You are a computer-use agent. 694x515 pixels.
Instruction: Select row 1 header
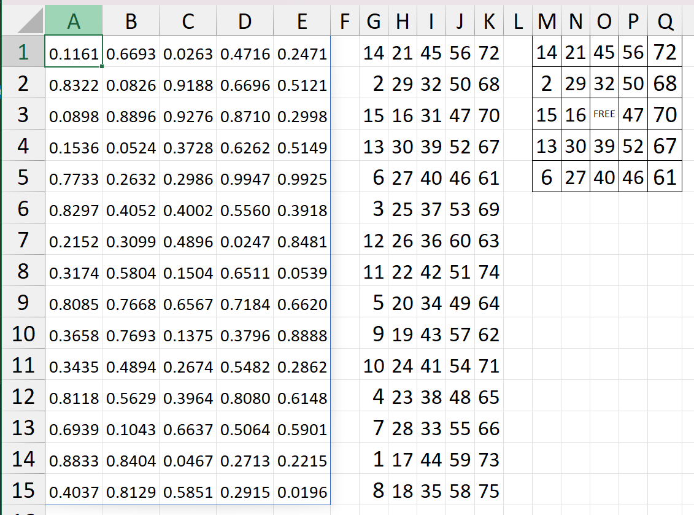(23, 53)
